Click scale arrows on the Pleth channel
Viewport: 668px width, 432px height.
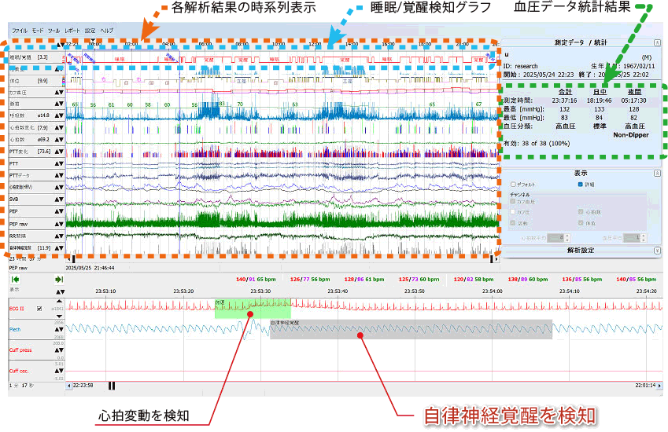pyautogui.click(x=57, y=329)
